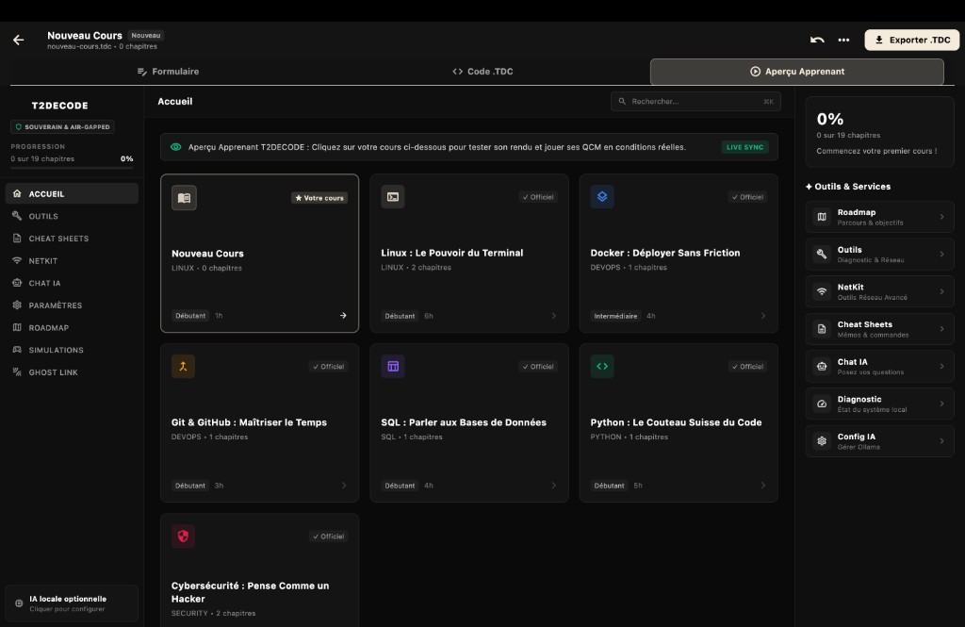This screenshot has width=965, height=627.
Task: Click the Docker course layers icon
Action: [602, 196]
